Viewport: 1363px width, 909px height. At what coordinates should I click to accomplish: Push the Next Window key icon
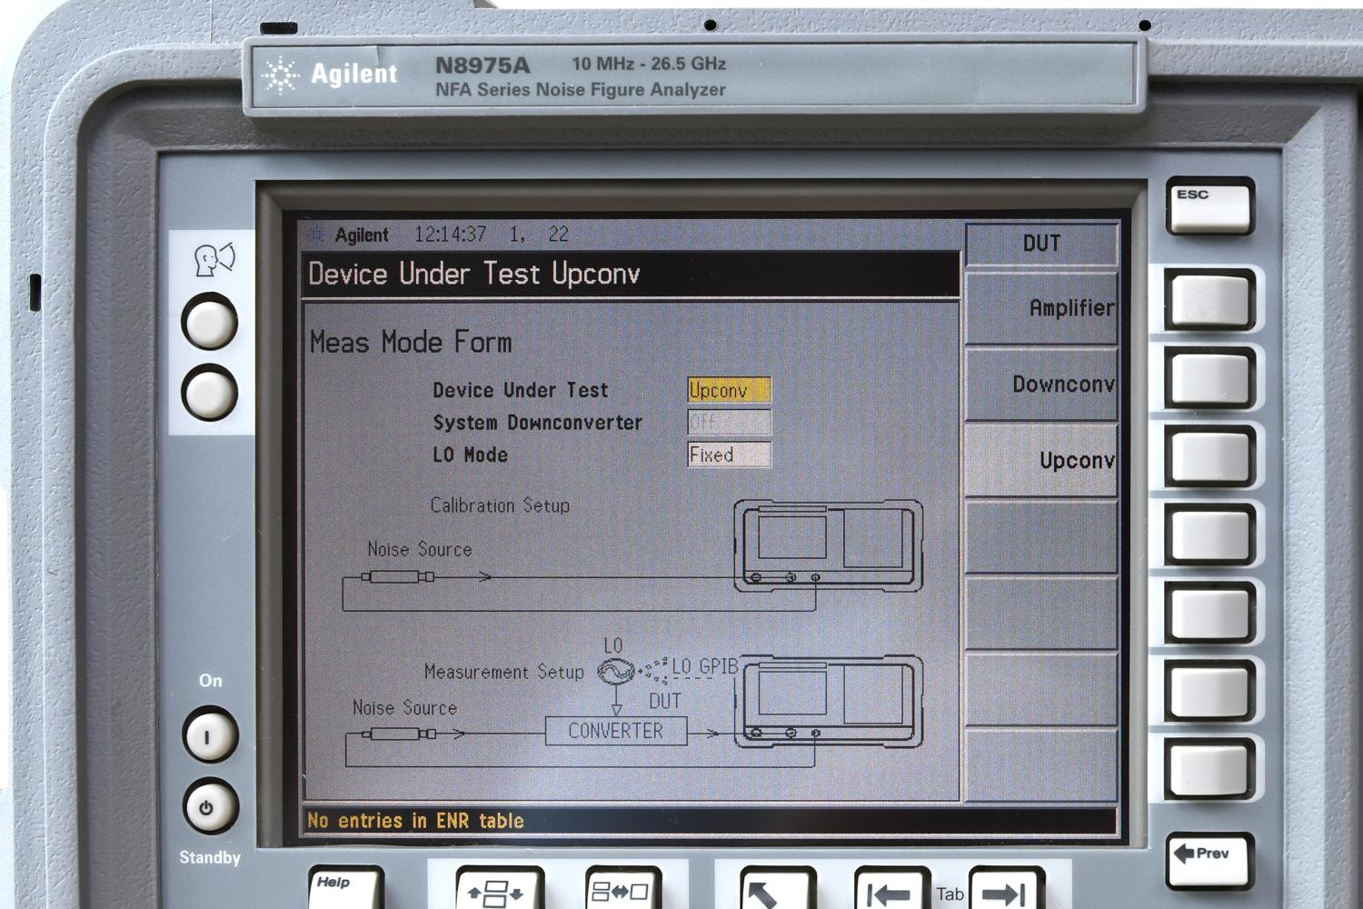pyautogui.click(x=499, y=890)
